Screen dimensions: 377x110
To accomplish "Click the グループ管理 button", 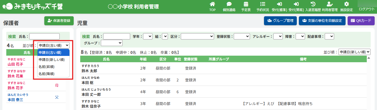I will (280, 21).
